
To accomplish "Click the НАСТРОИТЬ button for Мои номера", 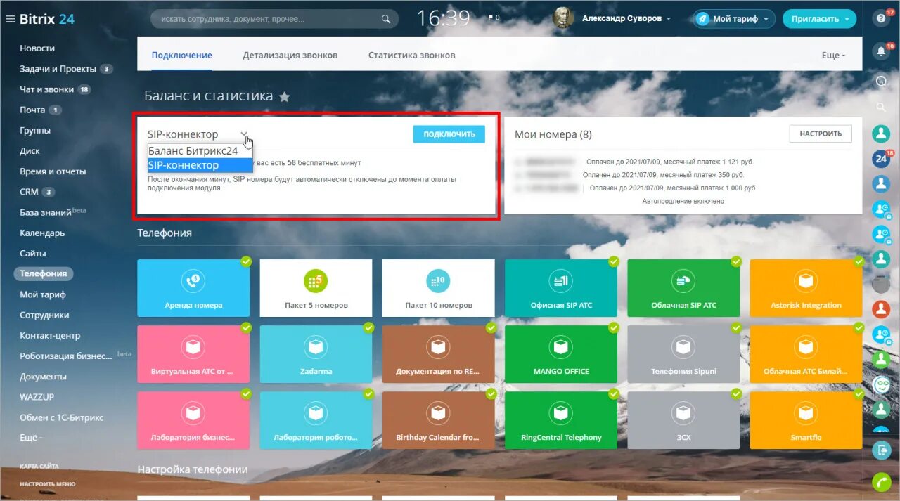I will [821, 134].
